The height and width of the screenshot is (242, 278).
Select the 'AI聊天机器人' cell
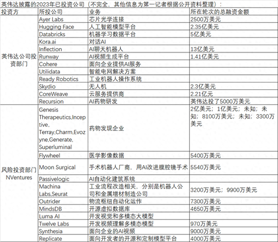click(x=139, y=49)
